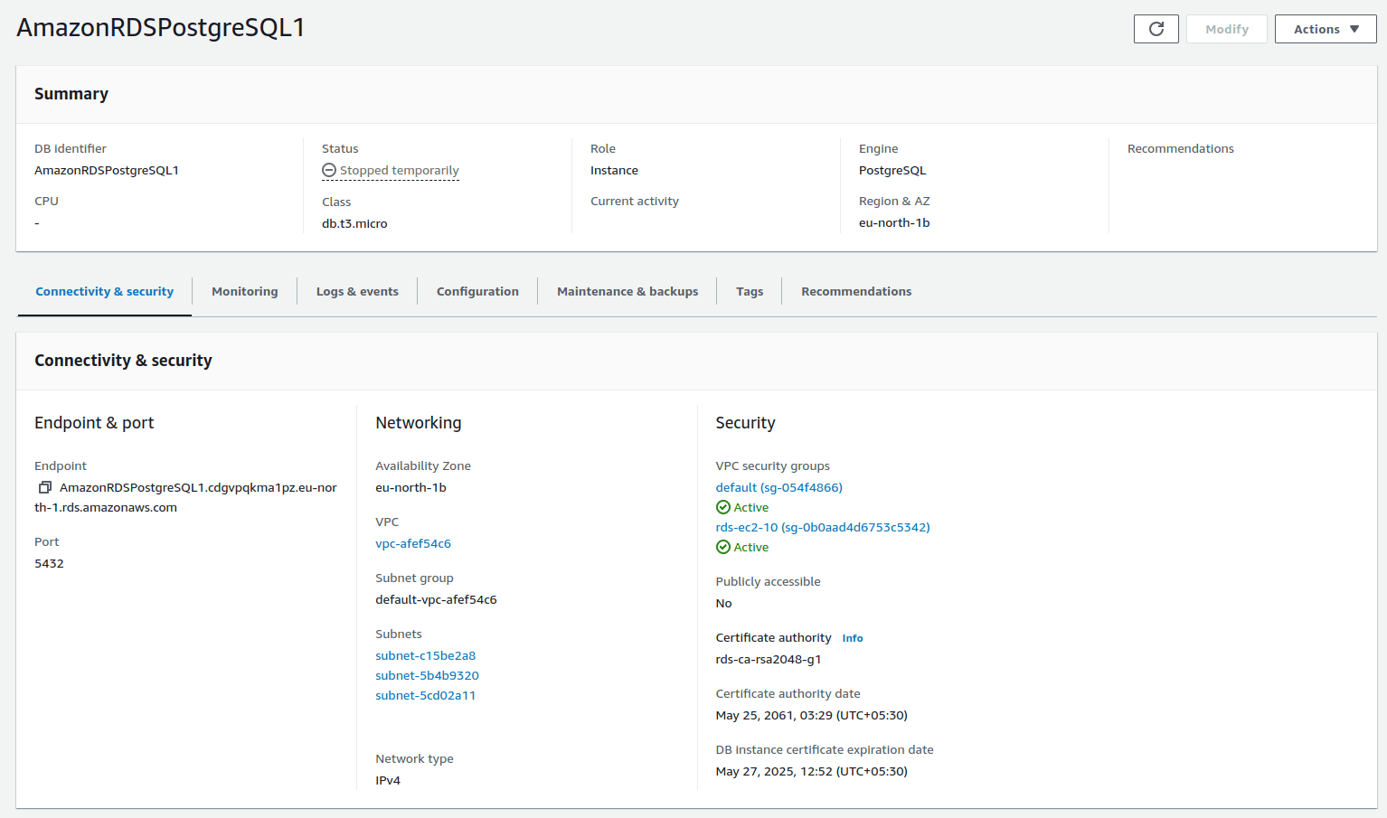Viewport: 1387px width, 818px height.
Task: Open the vpc-afef54c6 VPC link
Action: click(x=413, y=543)
